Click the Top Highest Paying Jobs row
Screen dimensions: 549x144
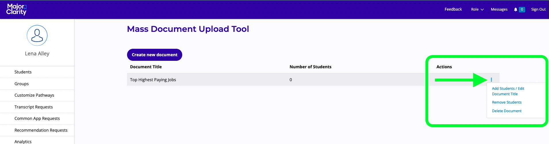coord(153,80)
